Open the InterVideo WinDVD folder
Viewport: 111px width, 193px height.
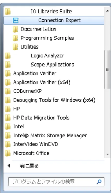pos(54,144)
